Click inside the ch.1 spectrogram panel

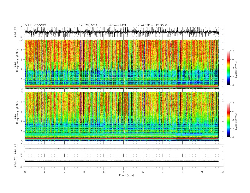coord(122,64)
